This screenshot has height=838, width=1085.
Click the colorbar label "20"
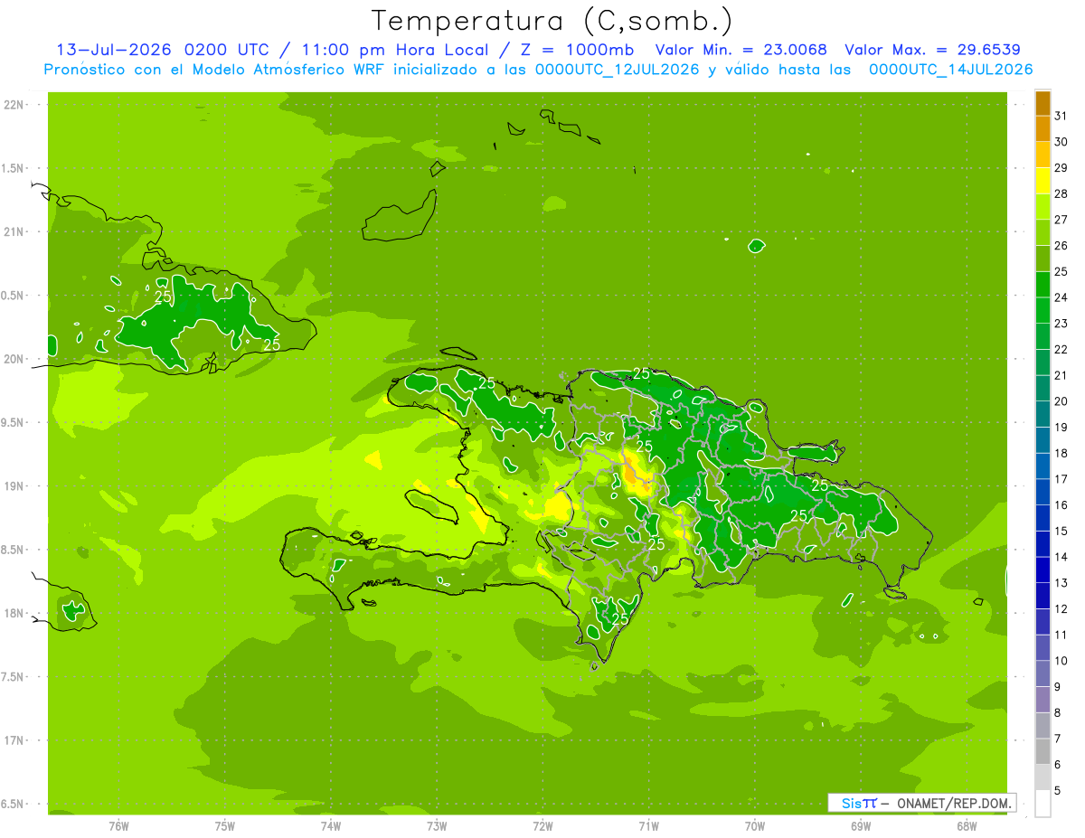1061,401
